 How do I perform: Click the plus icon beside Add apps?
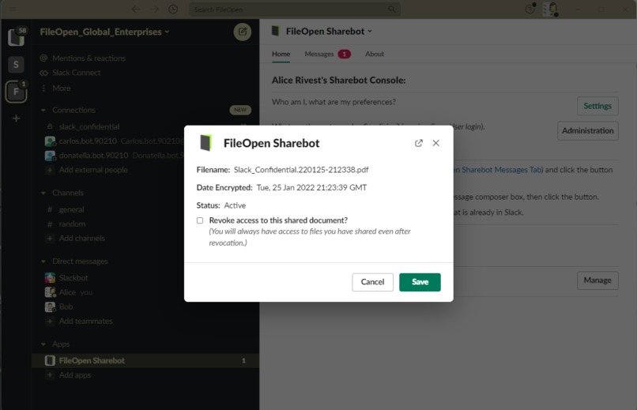click(50, 375)
